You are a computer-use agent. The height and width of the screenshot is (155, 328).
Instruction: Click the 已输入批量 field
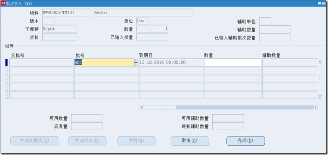[152, 37]
